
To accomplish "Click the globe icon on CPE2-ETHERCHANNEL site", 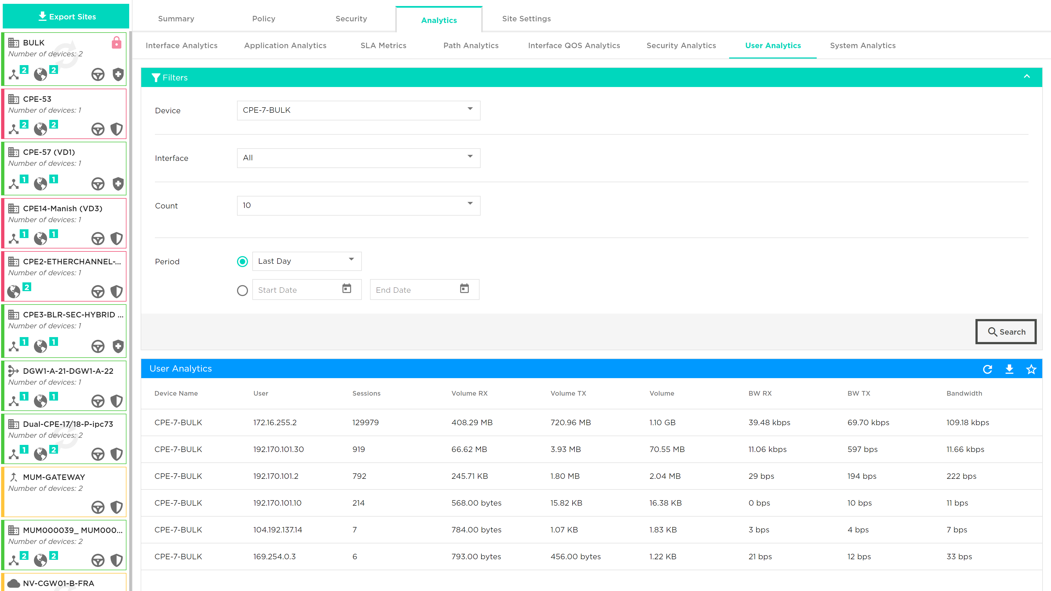I will tap(14, 292).
